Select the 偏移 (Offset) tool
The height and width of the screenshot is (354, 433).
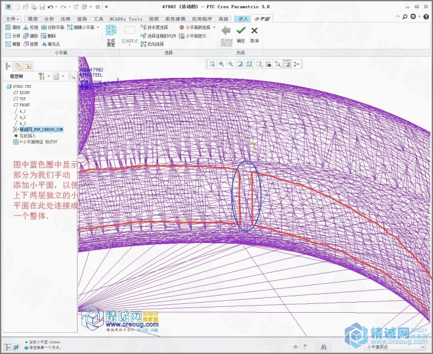31,35
